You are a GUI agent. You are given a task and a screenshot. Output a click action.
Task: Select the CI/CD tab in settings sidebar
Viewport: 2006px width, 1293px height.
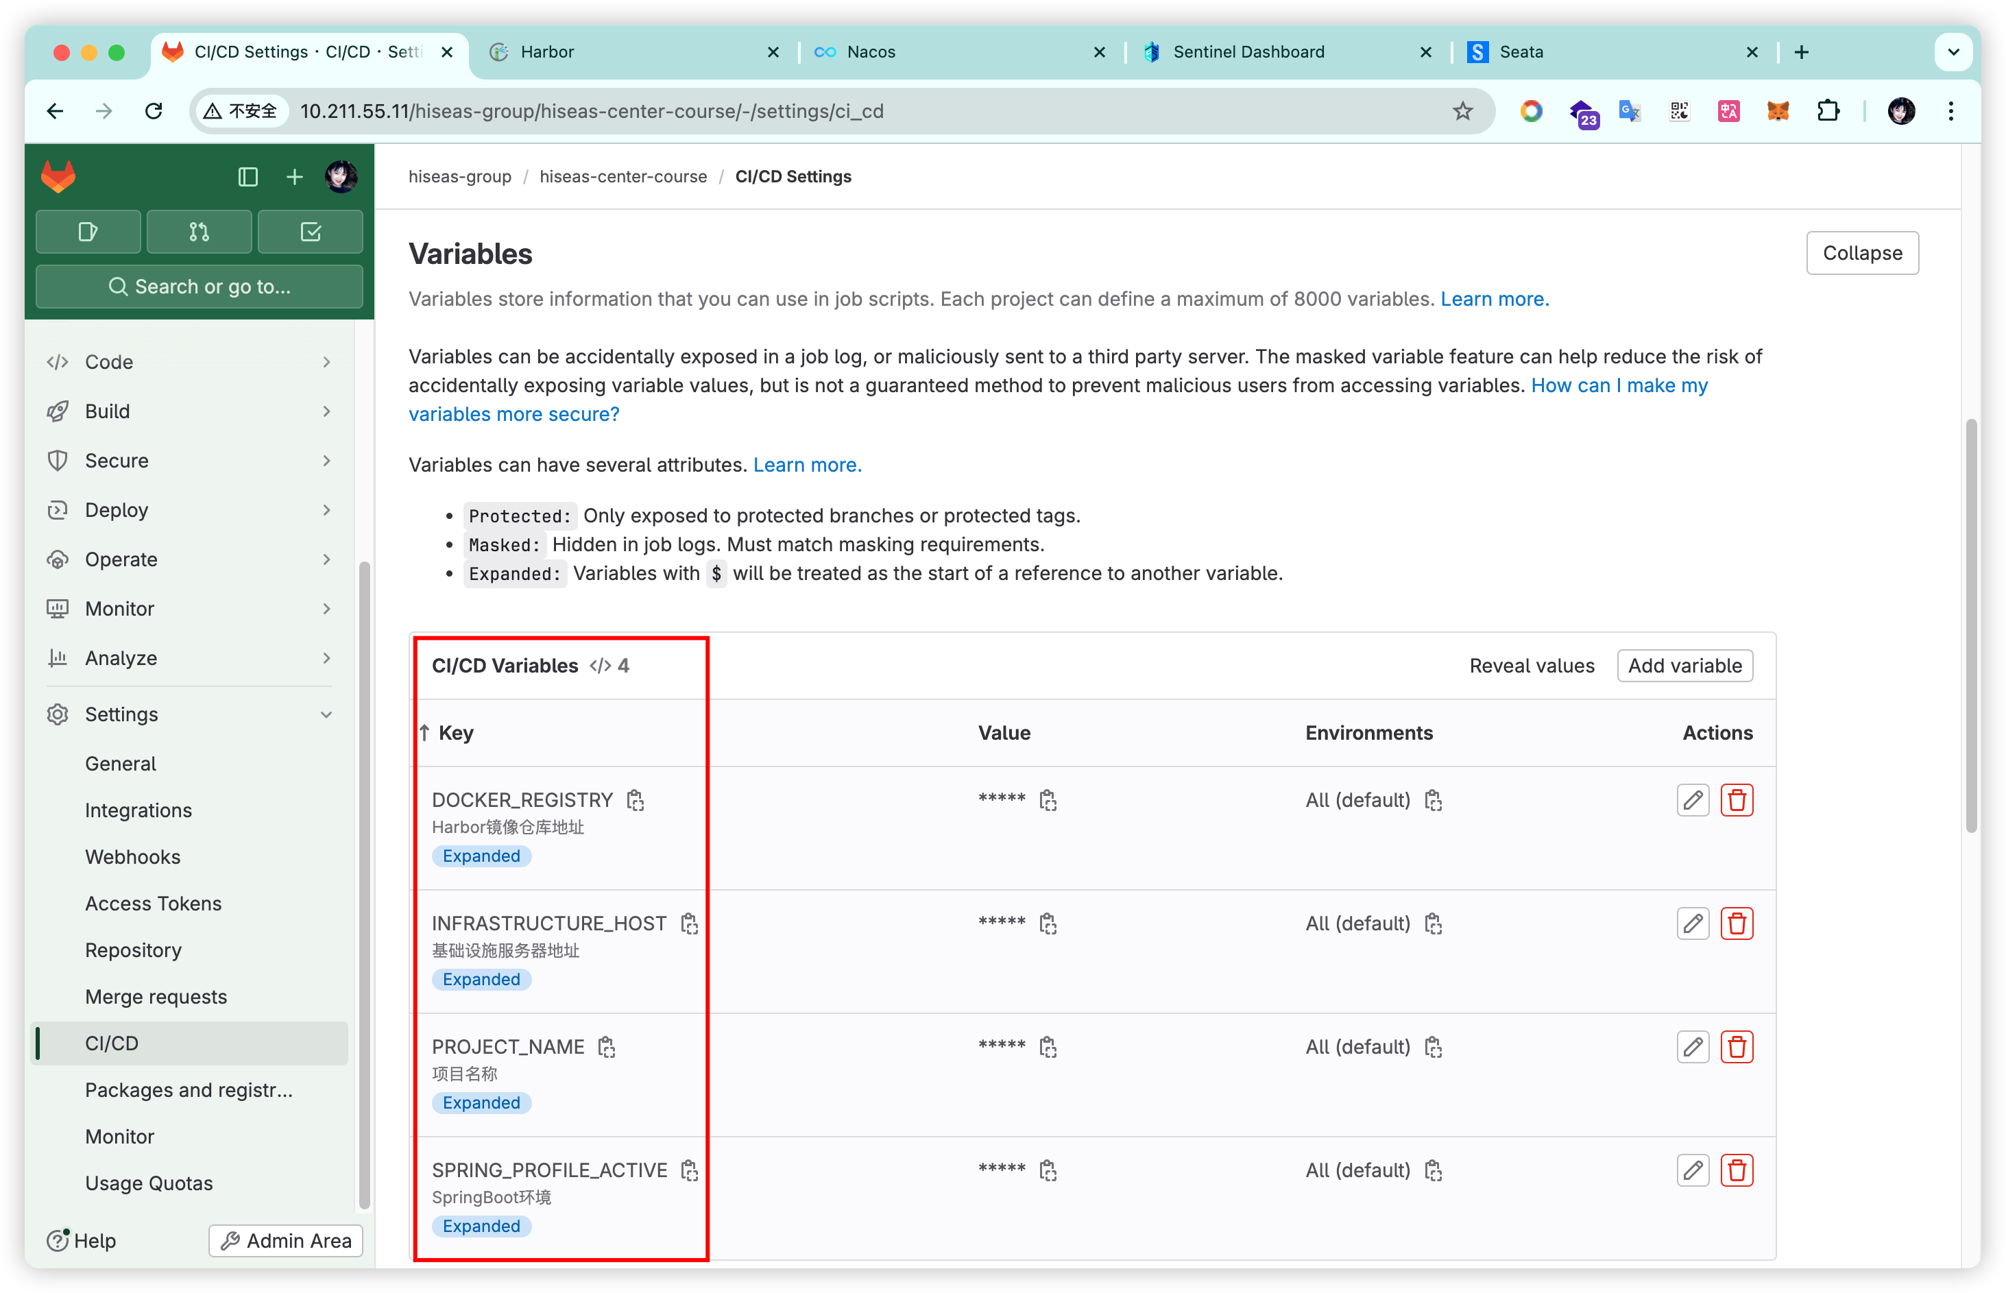point(111,1041)
